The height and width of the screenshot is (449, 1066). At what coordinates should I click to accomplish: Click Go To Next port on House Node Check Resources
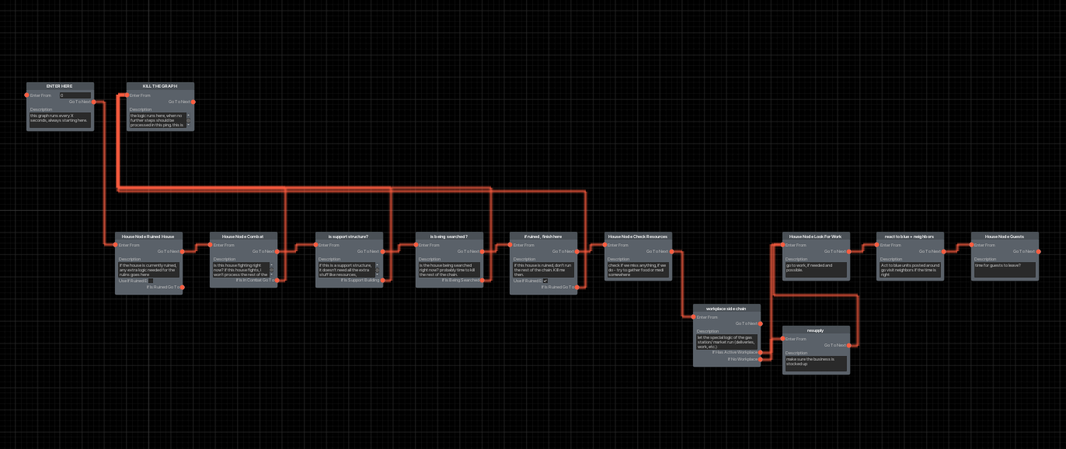(x=671, y=251)
